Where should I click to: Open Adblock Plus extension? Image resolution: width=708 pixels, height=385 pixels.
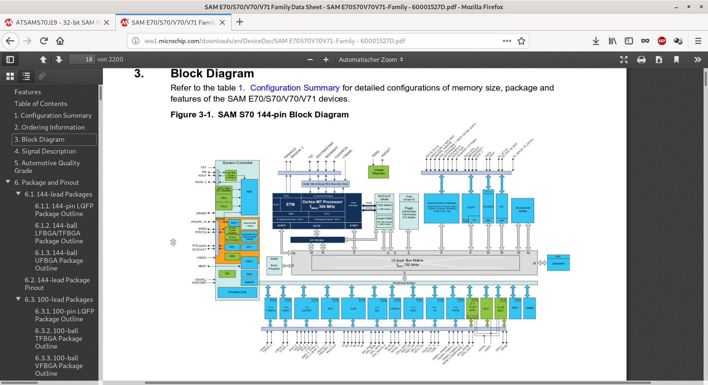(662, 41)
